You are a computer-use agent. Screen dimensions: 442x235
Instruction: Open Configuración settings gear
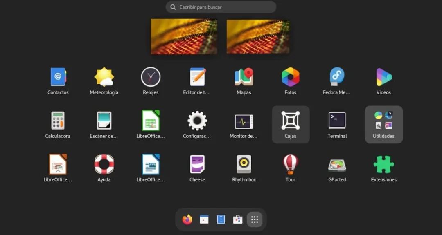pyautogui.click(x=197, y=121)
